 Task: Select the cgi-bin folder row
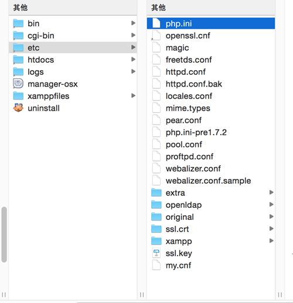click(73, 36)
